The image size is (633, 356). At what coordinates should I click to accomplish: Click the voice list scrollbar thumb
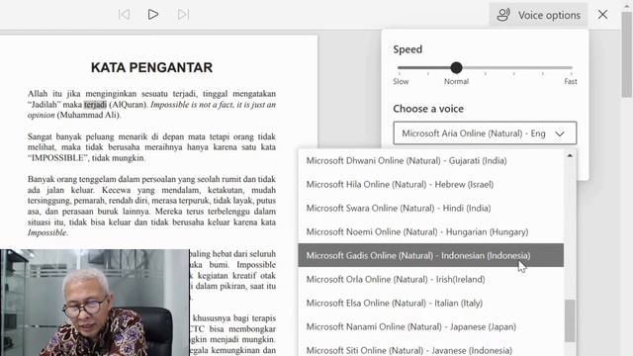pyautogui.click(x=570, y=320)
